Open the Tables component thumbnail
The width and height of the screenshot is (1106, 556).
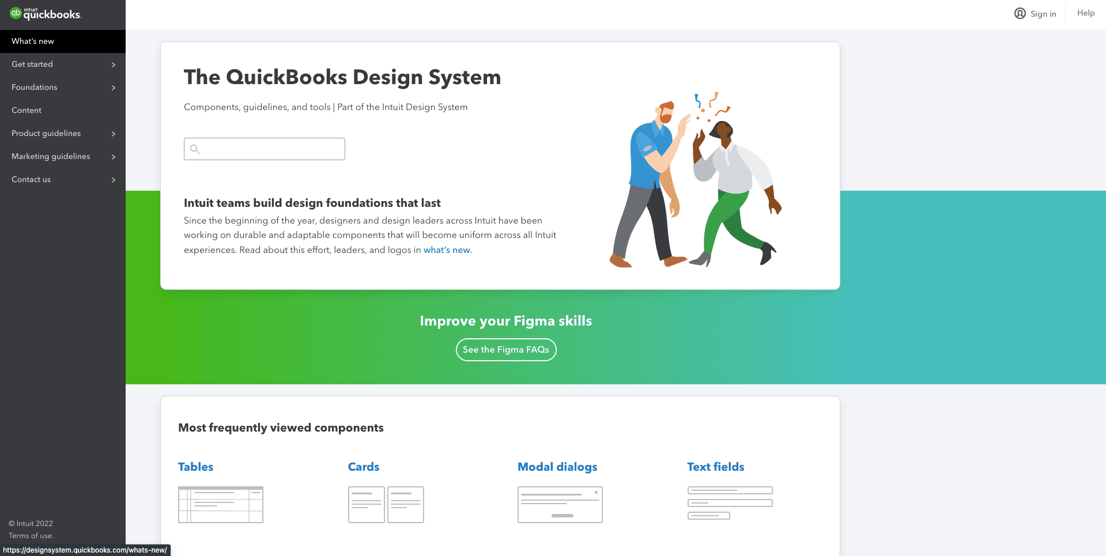[221, 505]
